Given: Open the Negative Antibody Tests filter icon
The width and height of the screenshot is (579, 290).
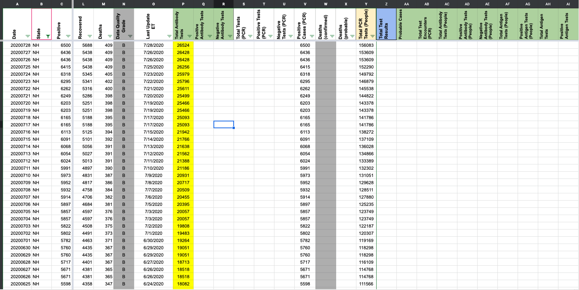Looking at the screenshot, I should coord(230,36).
